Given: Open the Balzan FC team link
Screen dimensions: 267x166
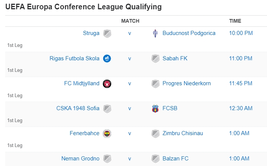Looking at the screenshot, I should click(x=176, y=159).
